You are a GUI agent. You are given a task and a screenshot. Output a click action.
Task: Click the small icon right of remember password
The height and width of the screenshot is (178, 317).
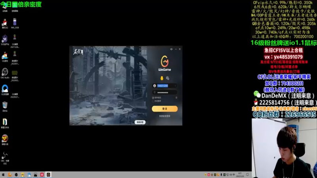coord(176,98)
